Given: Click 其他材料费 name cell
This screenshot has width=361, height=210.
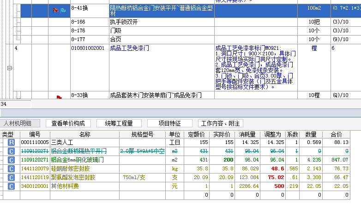Looking at the screenshot, I should pyautogui.click(x=85, y=186).
